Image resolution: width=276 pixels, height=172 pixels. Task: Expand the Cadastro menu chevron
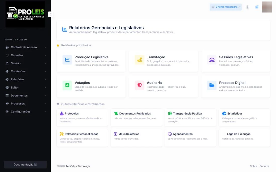tap(45, 55)
